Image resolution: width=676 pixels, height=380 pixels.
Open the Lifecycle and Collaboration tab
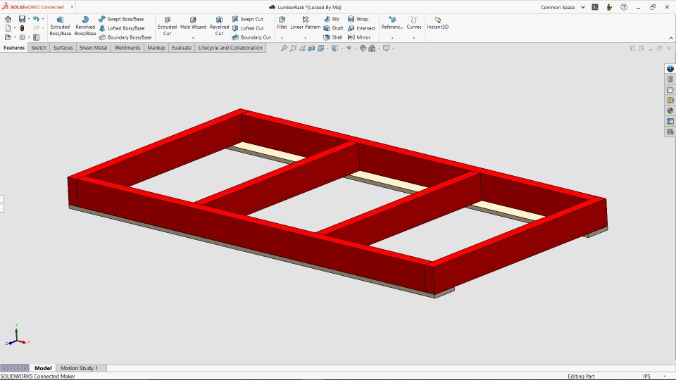coord(230,48)
